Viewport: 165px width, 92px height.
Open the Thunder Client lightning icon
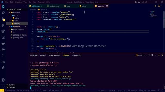coord(3,50)
